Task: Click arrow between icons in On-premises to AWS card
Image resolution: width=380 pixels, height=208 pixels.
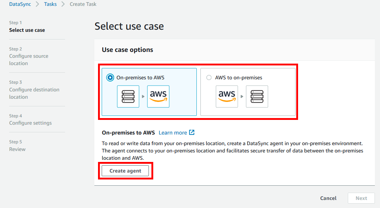Action: 143,97
